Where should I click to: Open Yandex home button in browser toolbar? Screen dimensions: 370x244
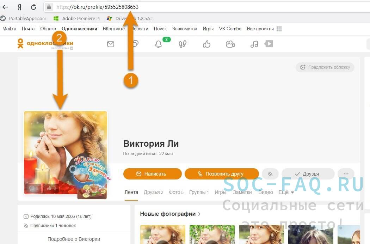tap(19, 7)
